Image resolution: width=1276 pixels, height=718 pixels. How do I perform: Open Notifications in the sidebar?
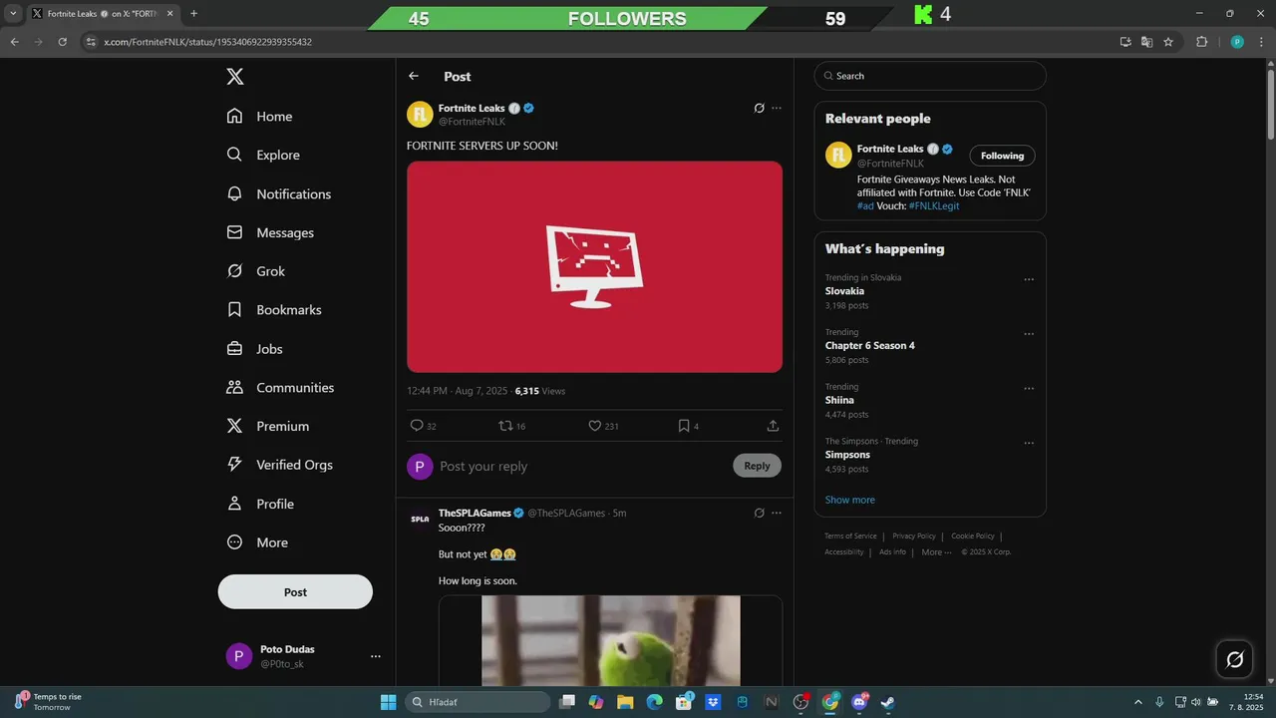pos(279,193)
